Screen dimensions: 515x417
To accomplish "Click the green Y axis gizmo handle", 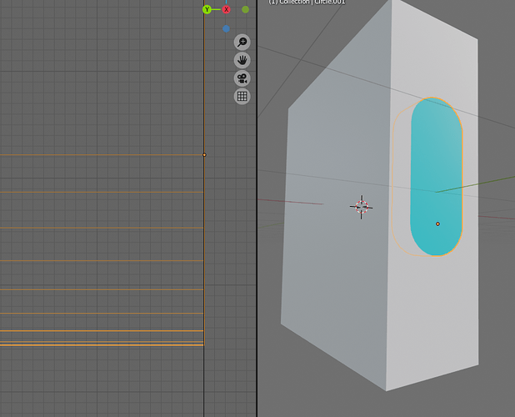I will tap(207, 9).
